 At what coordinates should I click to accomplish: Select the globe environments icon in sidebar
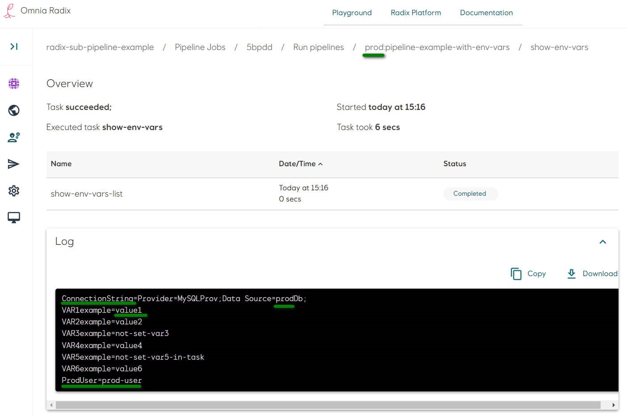click(13, 110)
